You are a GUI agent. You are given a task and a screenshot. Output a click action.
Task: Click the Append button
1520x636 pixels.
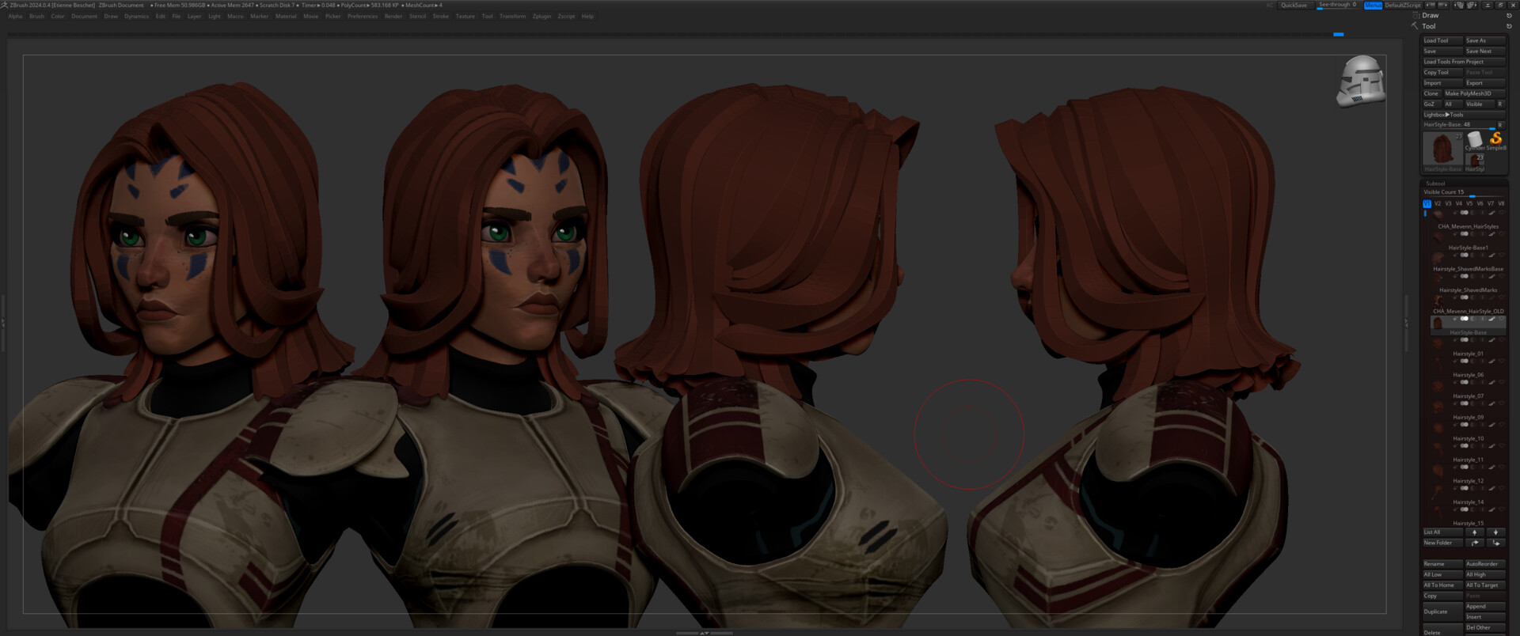tap(1485, 607)
